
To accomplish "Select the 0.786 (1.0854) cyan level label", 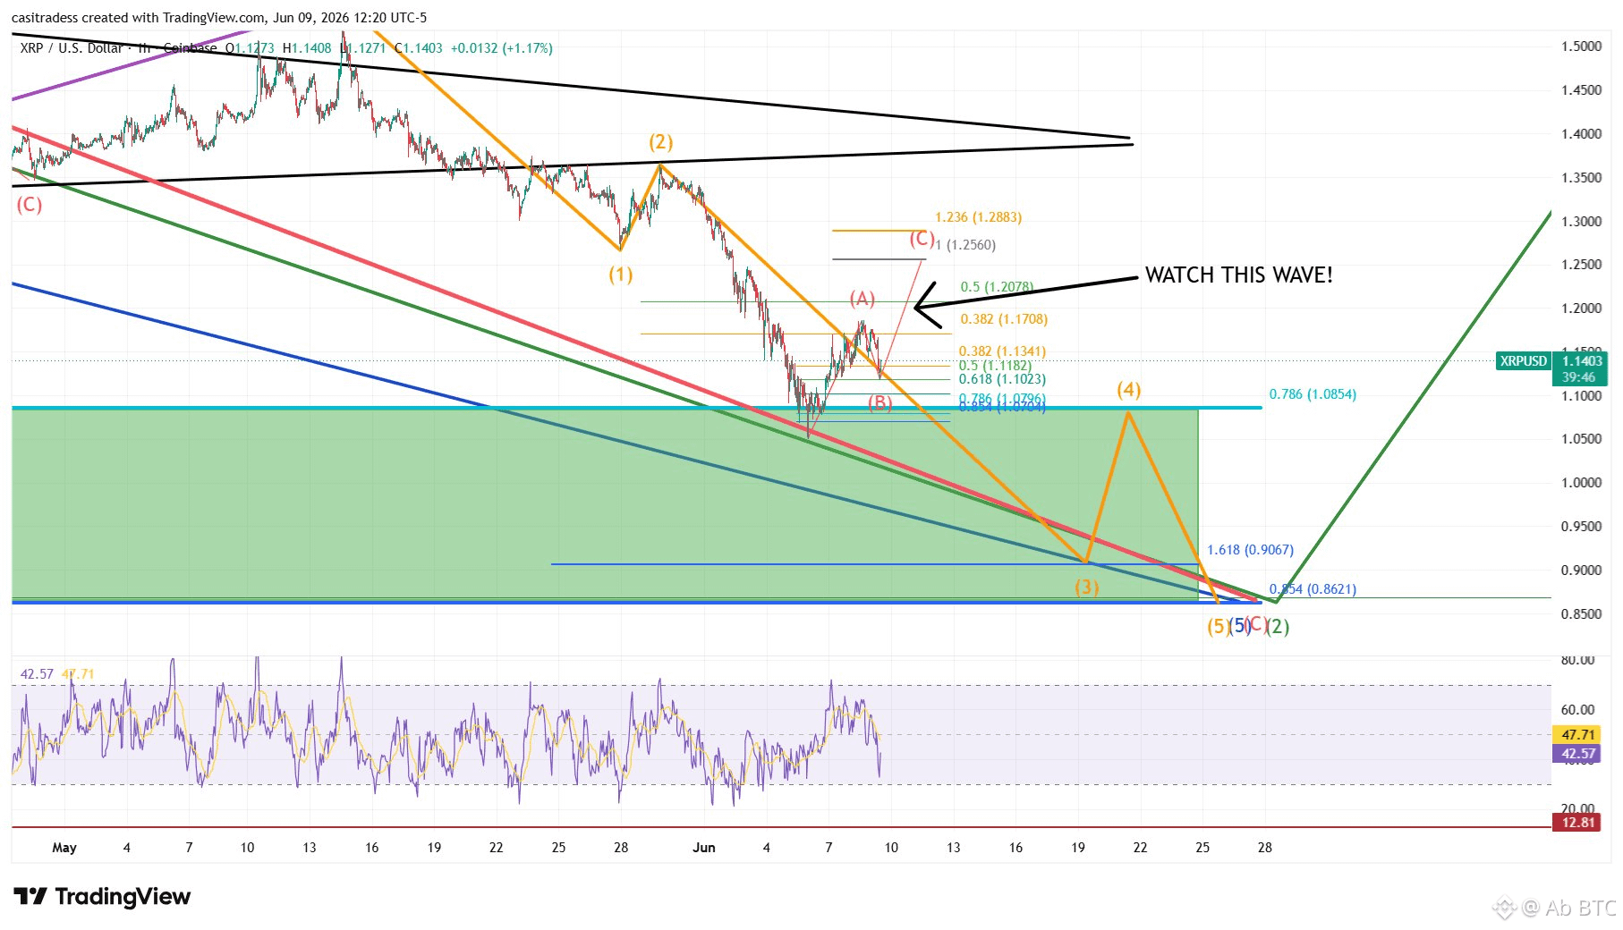I will coord(1313,394).
